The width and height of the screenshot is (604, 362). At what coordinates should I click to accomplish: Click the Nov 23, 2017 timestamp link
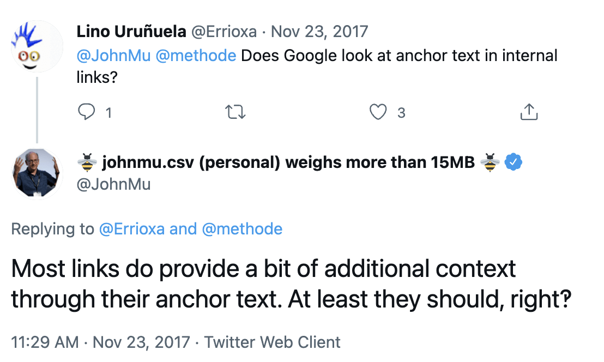pyautogui.click(x=321, y=31)
